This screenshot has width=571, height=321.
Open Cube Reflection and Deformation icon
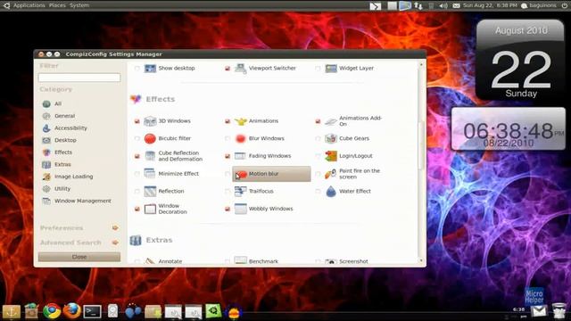[x=150, y=156]
